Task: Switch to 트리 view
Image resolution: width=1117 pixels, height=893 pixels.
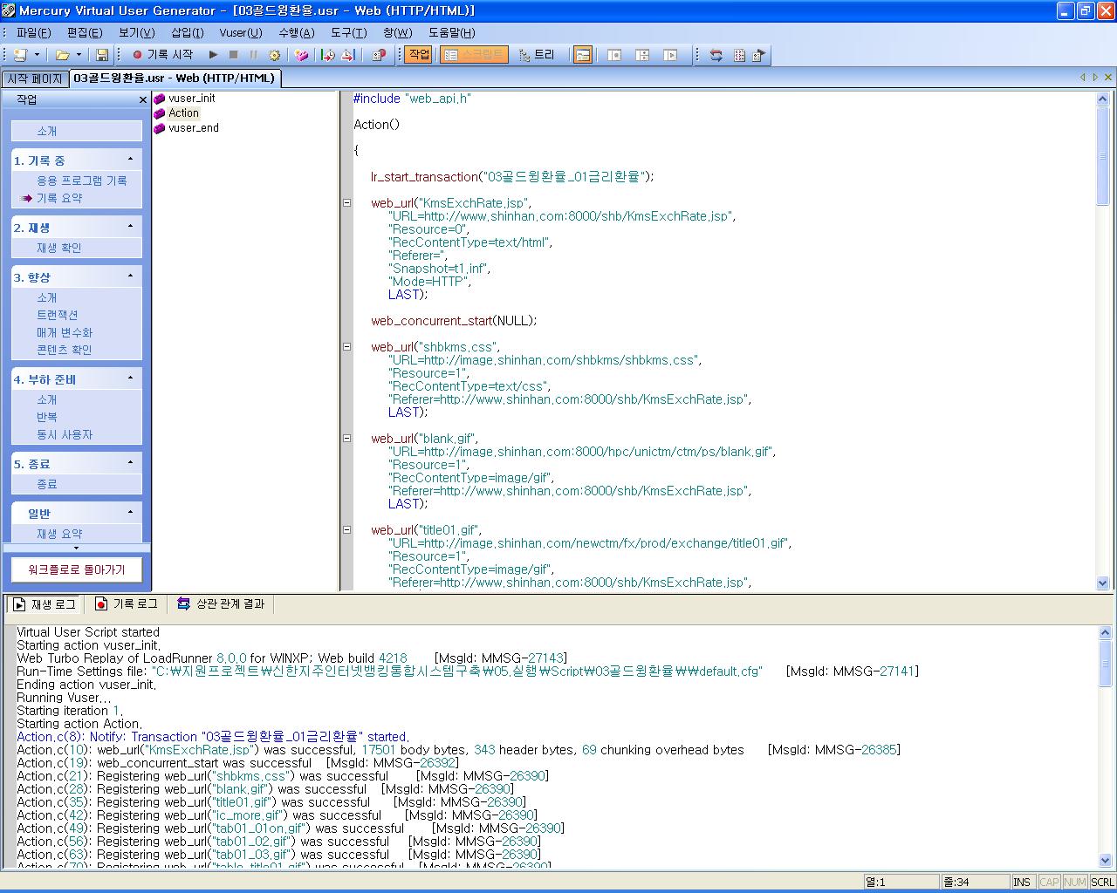Action: pyautogui.click(x=537, y=55)
